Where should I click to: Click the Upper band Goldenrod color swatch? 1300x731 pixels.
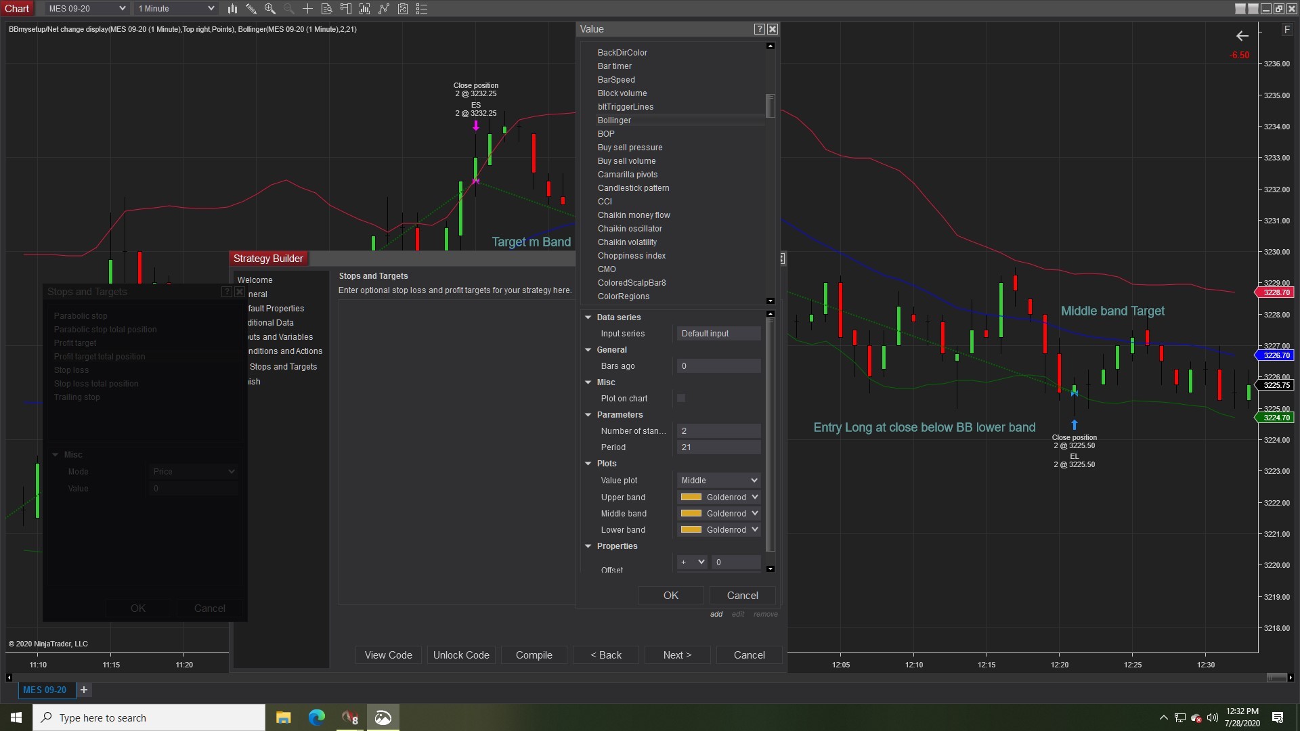tap(691, 497)
